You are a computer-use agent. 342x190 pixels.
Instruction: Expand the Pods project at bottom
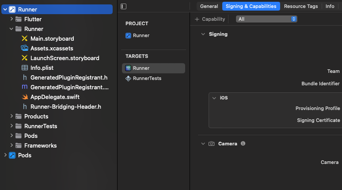(x=5, y=155)
